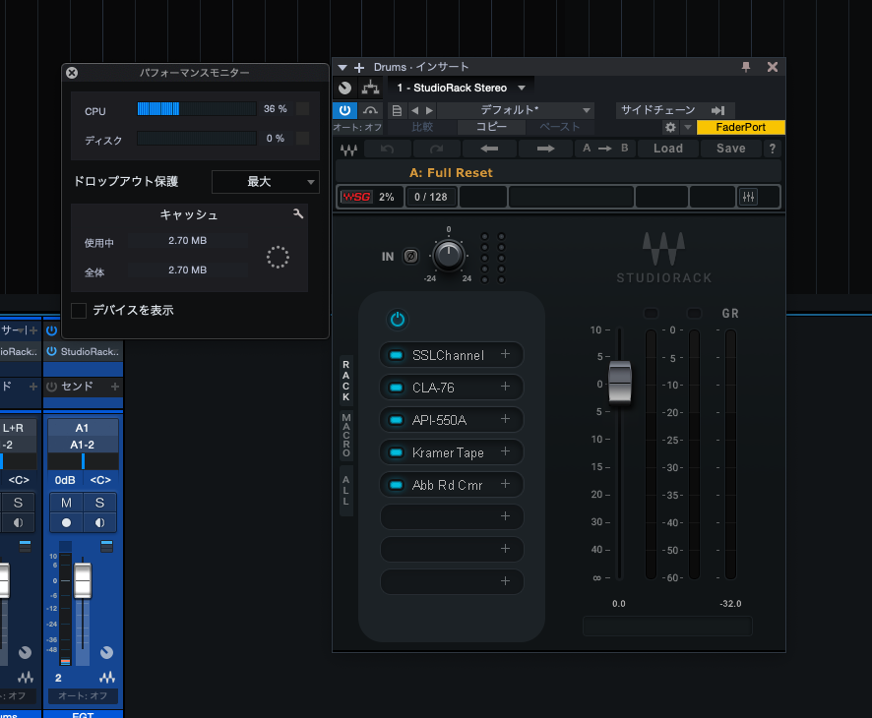
Task: Click the A: Full Reset preset name
Action: point(451,173)
